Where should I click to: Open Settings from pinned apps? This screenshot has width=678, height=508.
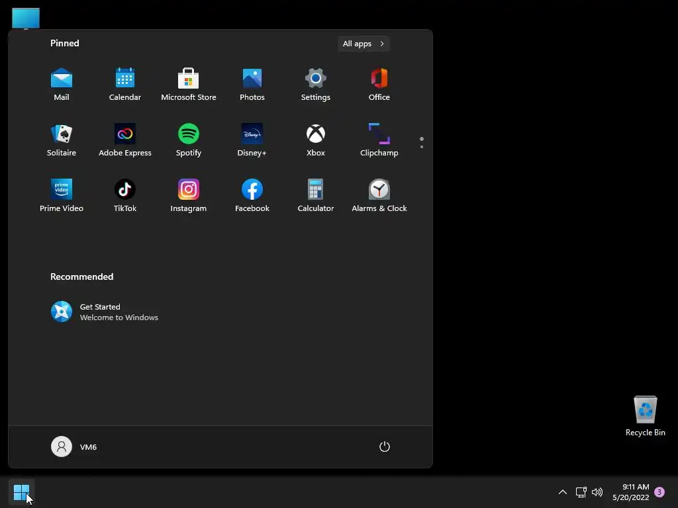point(316,85)
